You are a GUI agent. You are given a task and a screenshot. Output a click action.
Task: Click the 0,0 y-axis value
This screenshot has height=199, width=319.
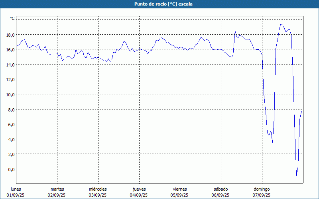point(12,169)
